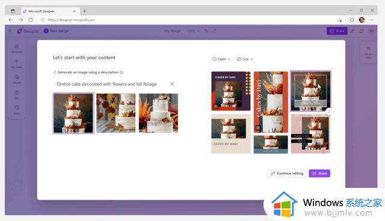The height and width of the screenshot is (221, 385).
Task: Open a new browser tab
Action: (84, 11)
